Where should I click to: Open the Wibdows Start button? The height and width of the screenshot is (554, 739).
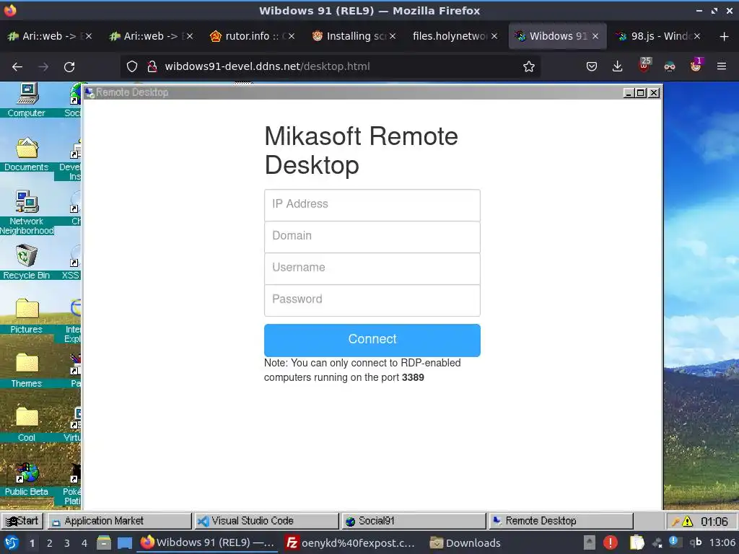22,521
